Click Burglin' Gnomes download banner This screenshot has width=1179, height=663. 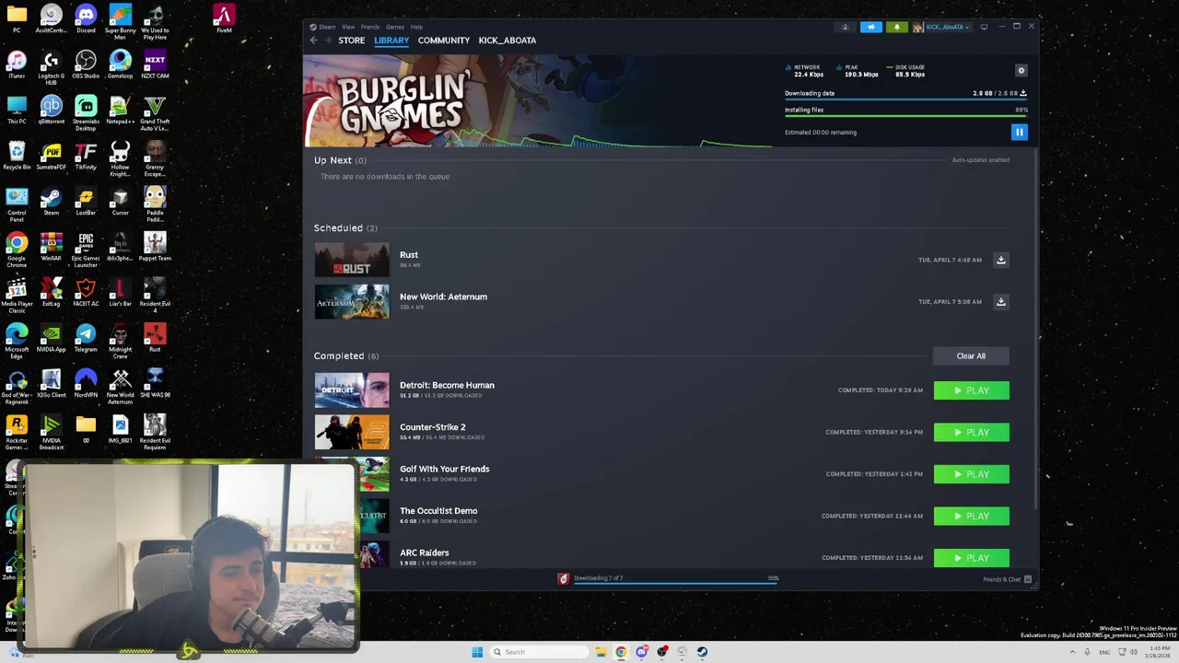click(x=538, y=100)
